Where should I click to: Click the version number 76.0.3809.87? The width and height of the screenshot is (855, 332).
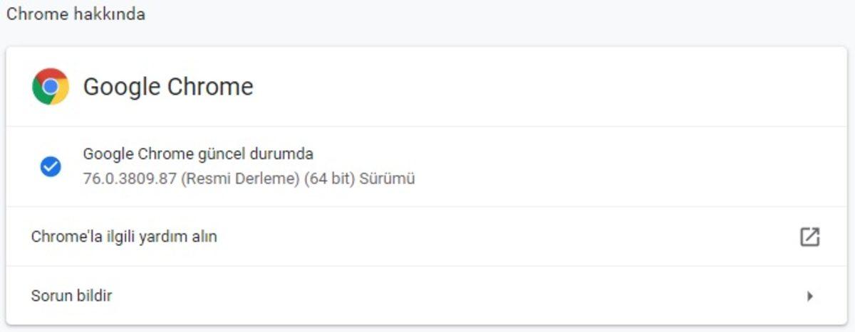[x=130, y=178]
